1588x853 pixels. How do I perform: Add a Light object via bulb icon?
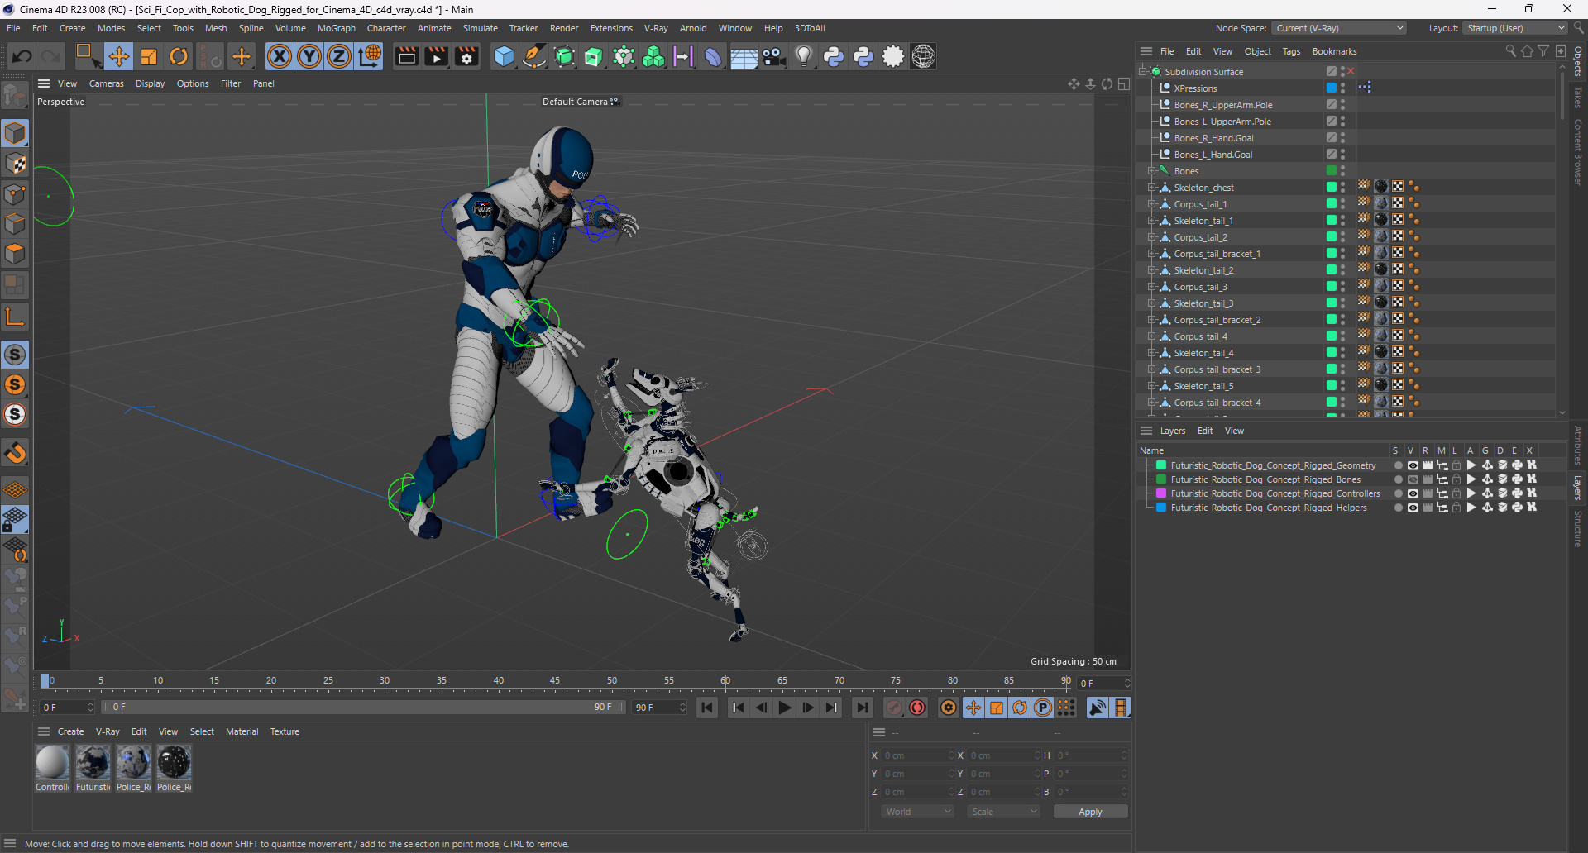tap(804, 56)
